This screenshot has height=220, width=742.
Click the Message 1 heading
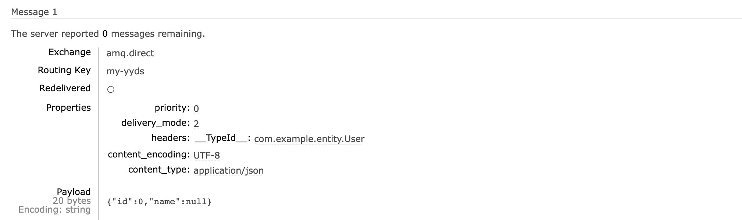tap(34, 12)
